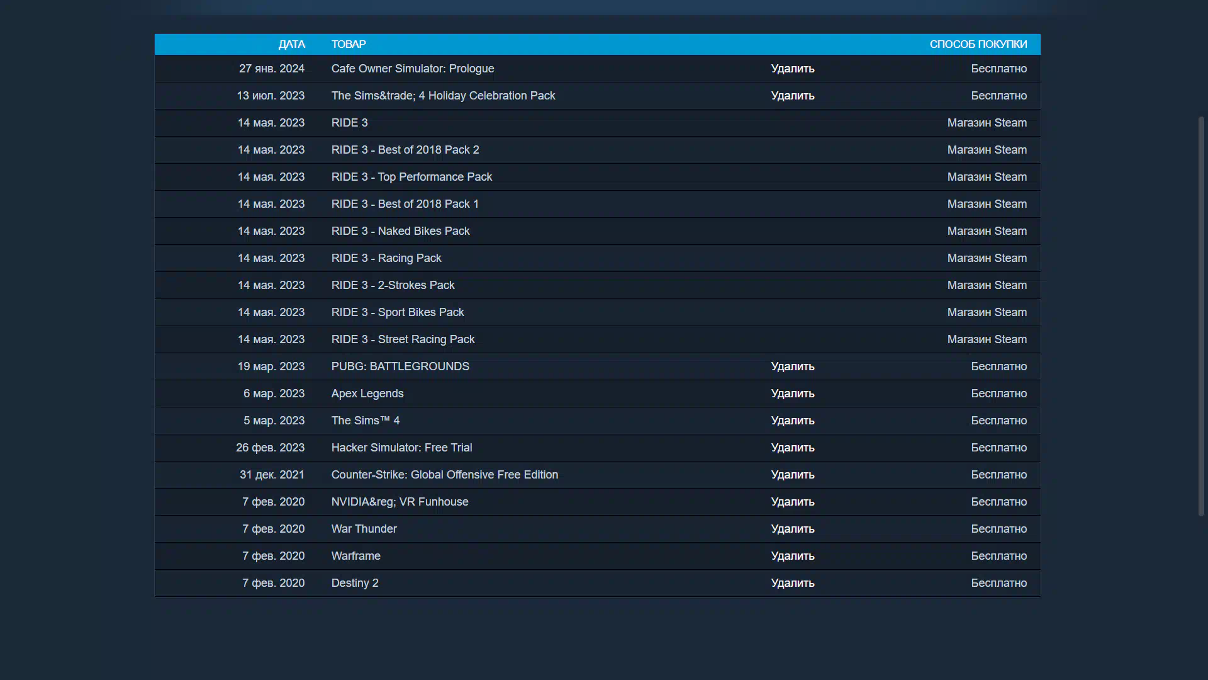
Task: Remove War Thunder license
Action: [793, 529]
